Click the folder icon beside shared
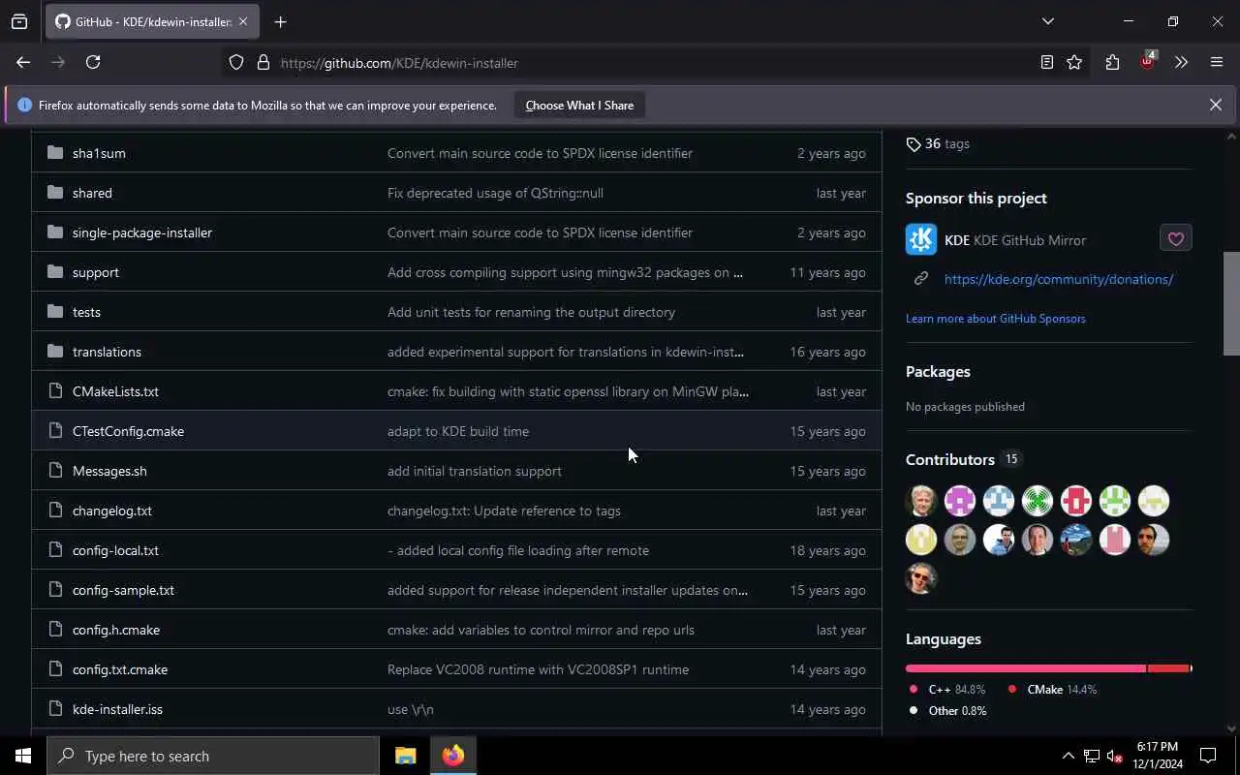Screen dimensions: 1240x775 (x=55, y=193)
